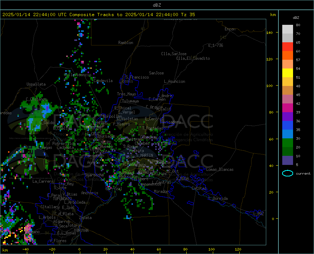314x254 pixels.
Task: Pick the purple swatch between 39 and 36
Action: [287, 116]
